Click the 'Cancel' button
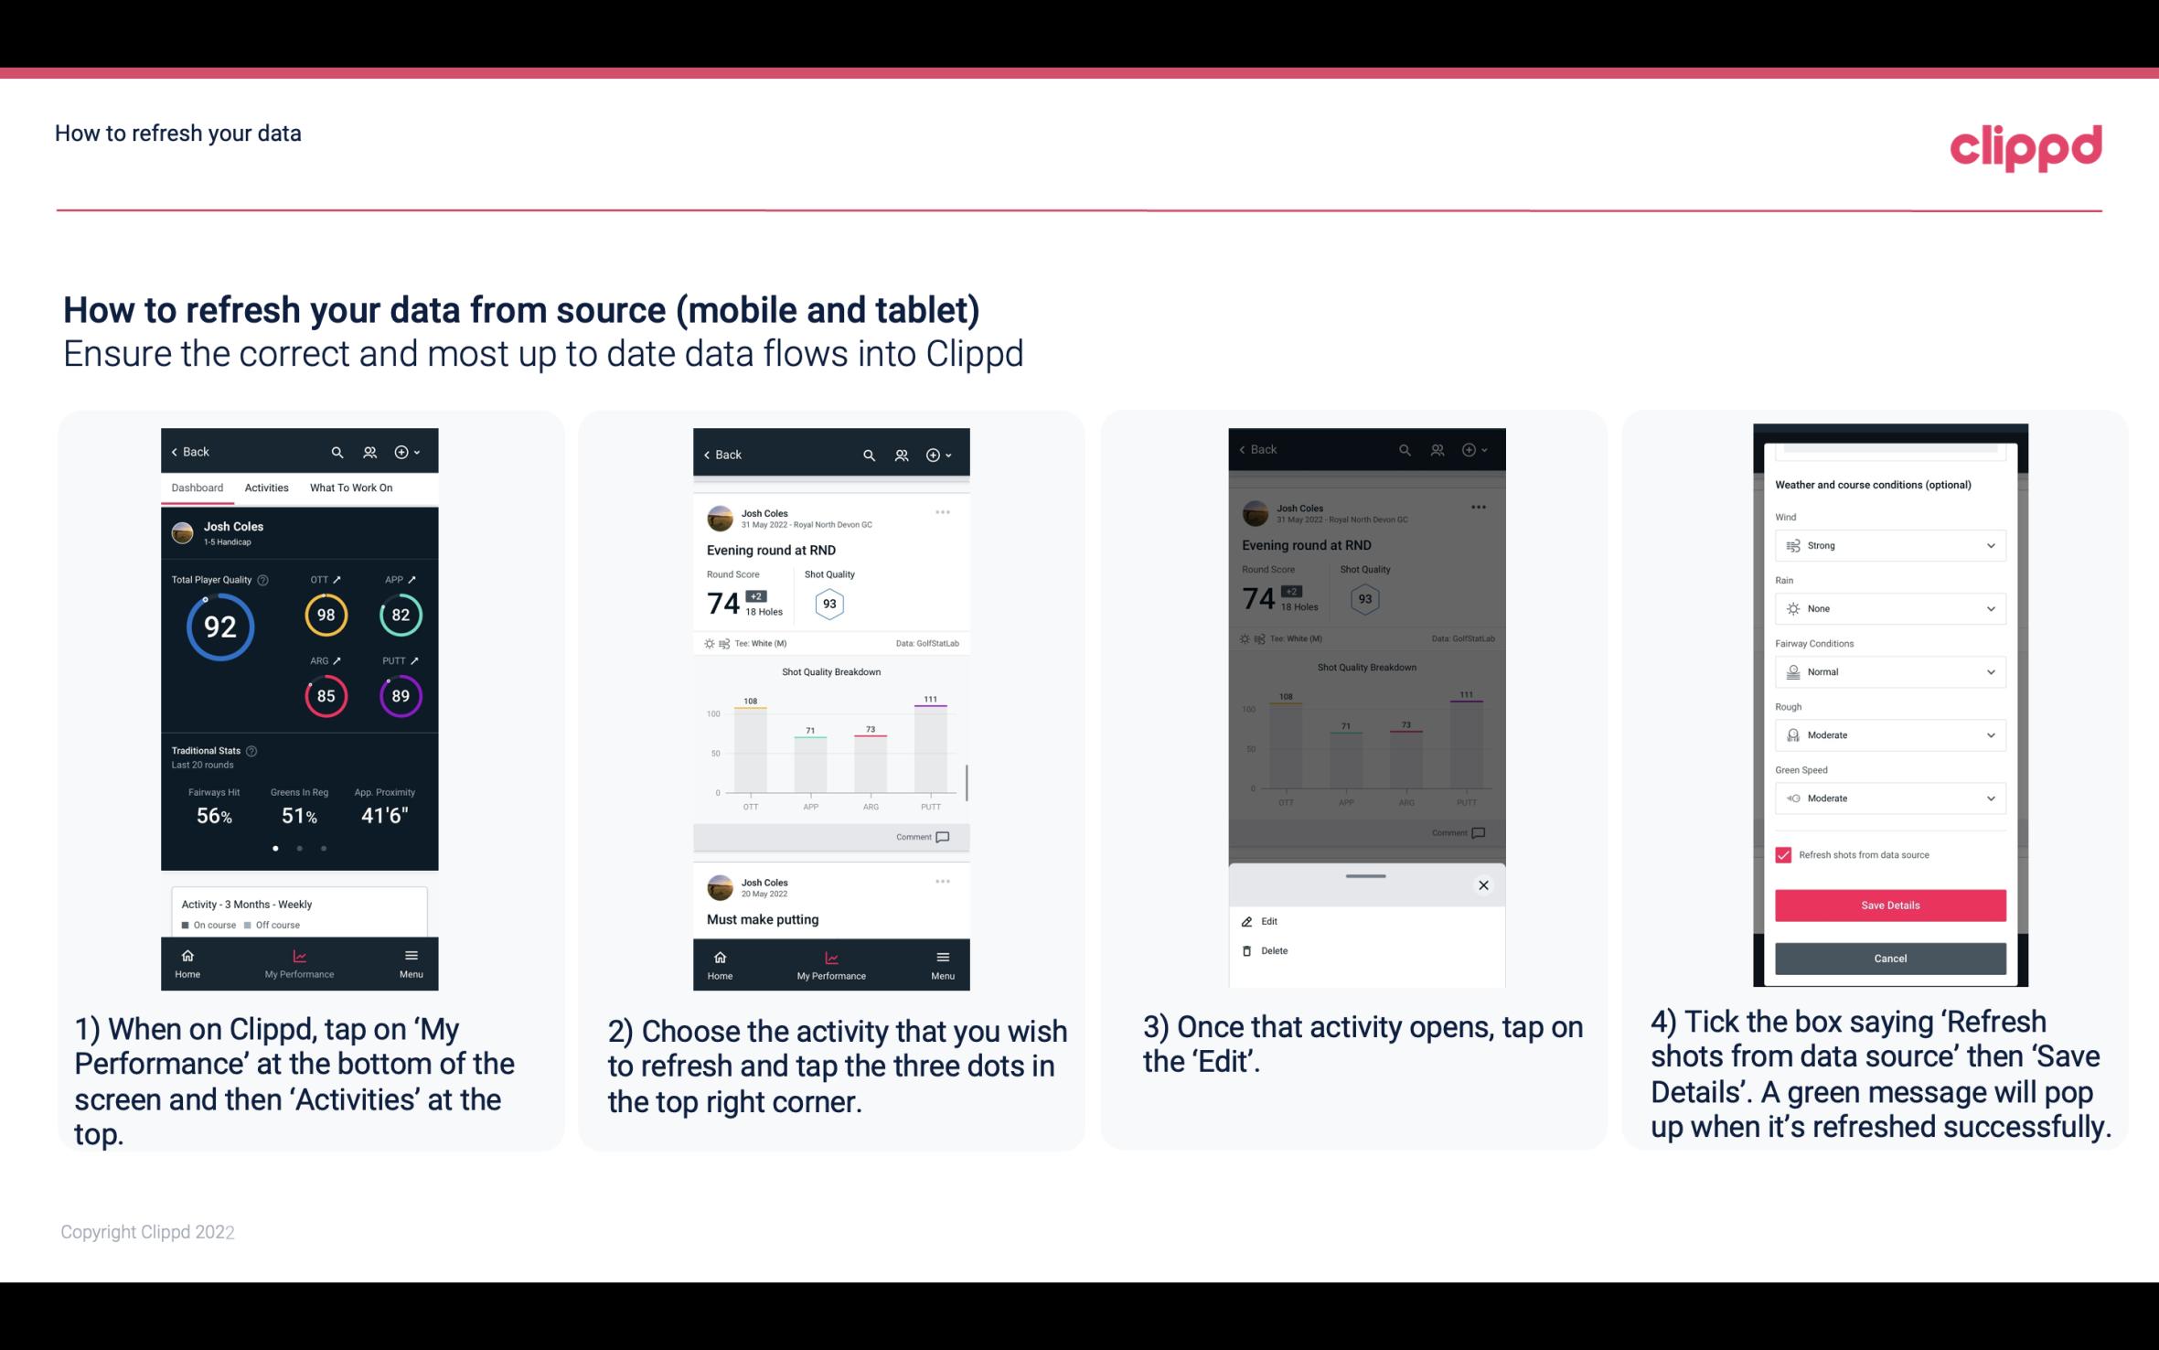 point(1890,958)
